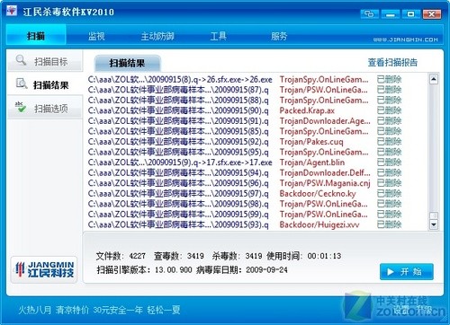Select the row for file 20090915(95).q

(245, 152)
